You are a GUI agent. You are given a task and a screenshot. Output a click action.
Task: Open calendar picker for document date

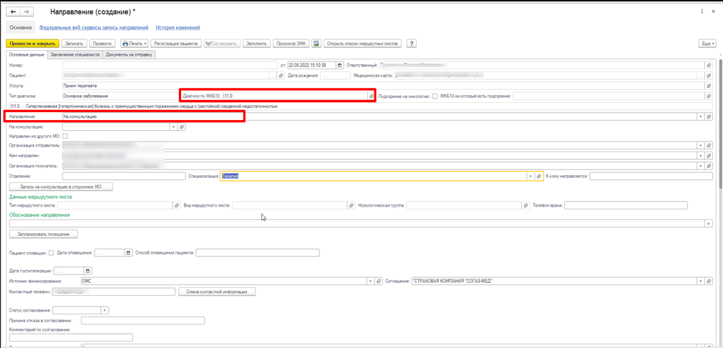(x=340, y=65)
